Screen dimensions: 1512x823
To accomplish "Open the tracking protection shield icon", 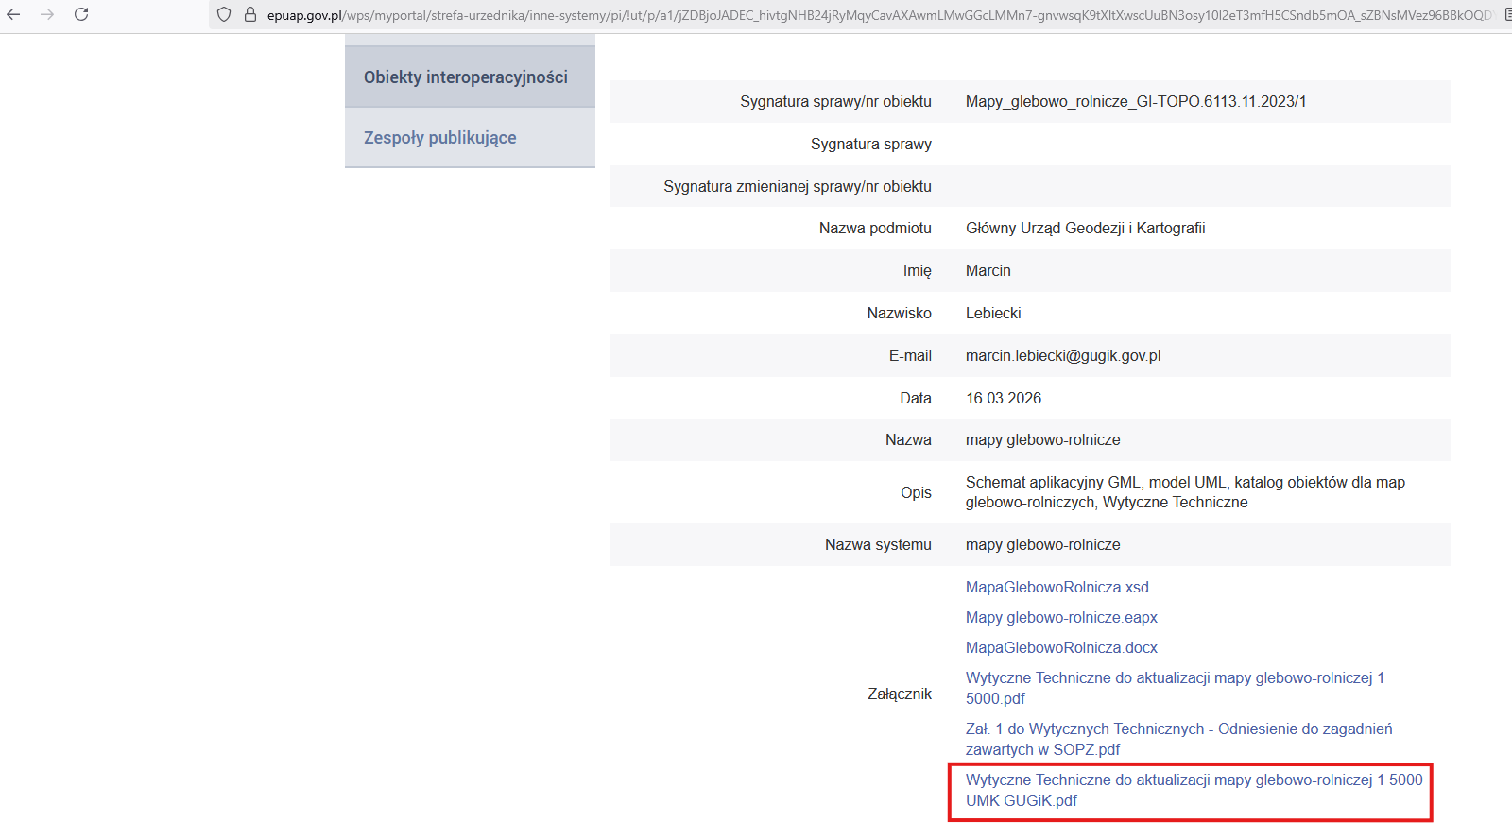I will [224, 14].
